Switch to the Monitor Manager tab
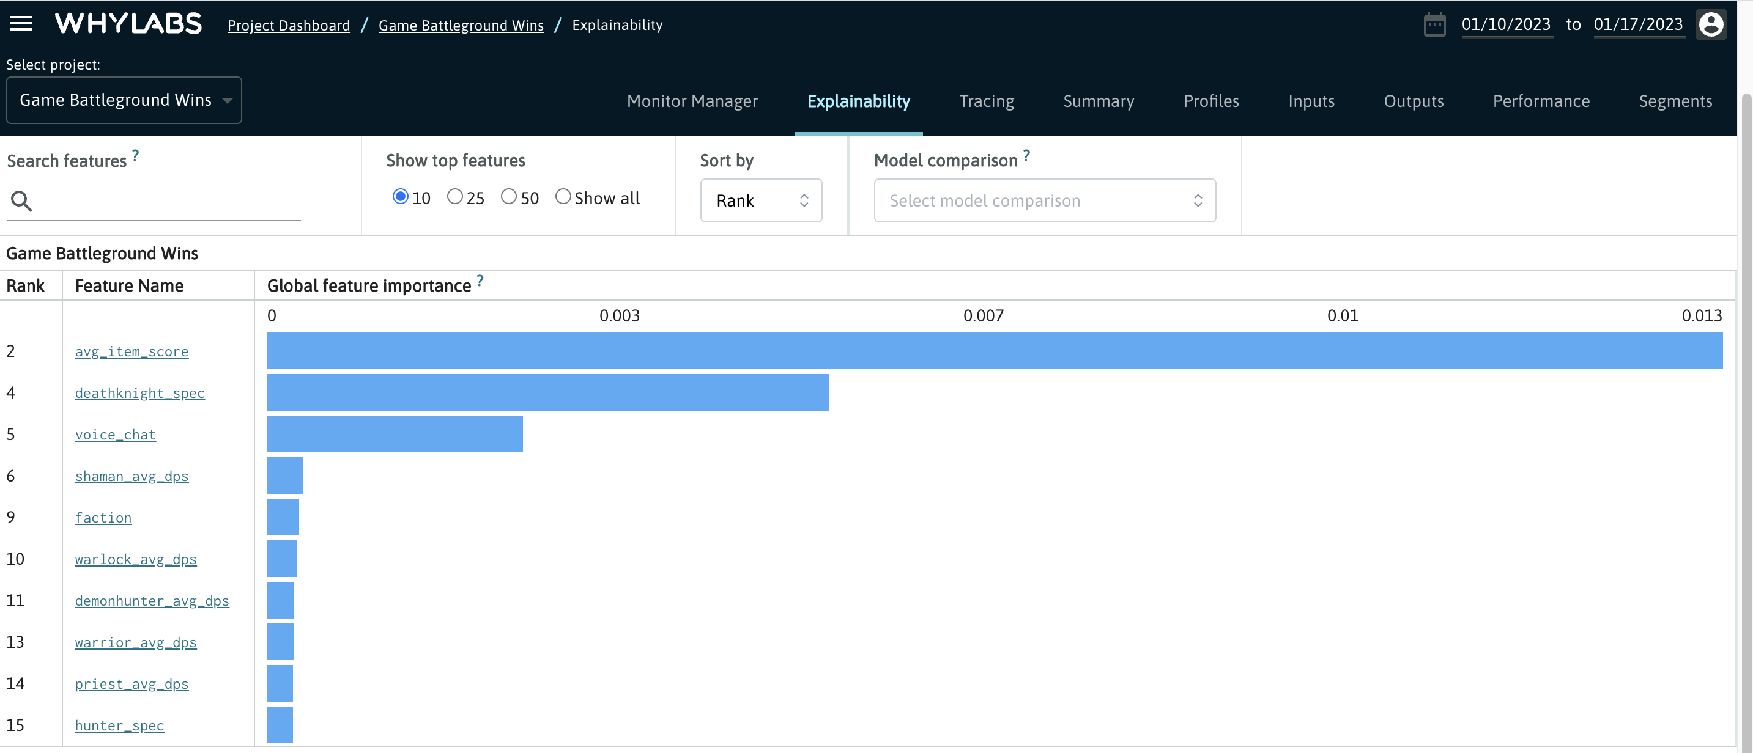 pyautogui.click(x=693, y=101)
